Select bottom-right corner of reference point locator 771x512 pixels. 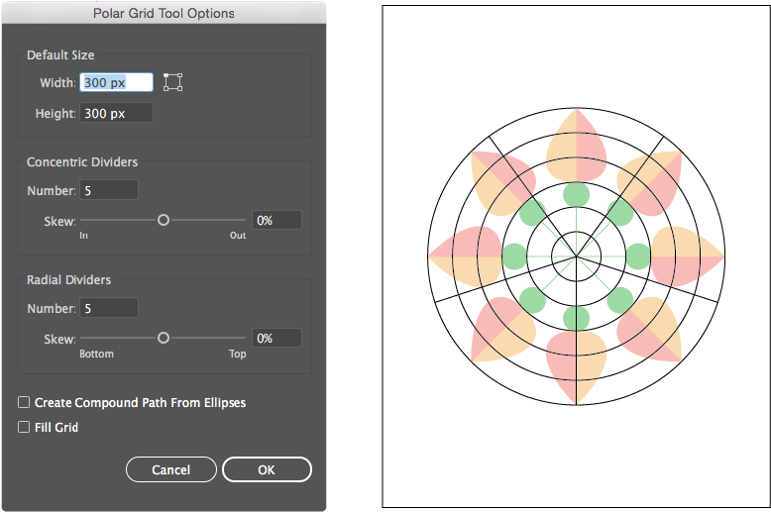click(x=181, y=90)
